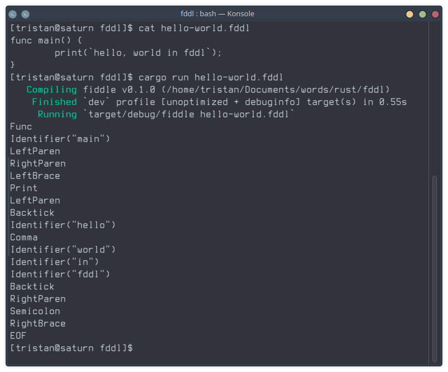448x372 pixels.
Task: Click the print(`hello, world in fddl`) code line
Action: coord(138,53)
